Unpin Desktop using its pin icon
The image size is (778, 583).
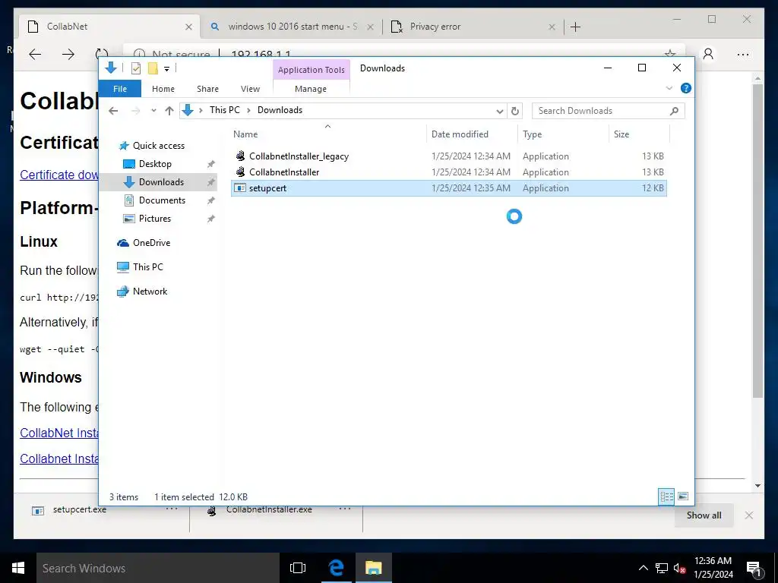pyautogui.click(x=211, y=164)
